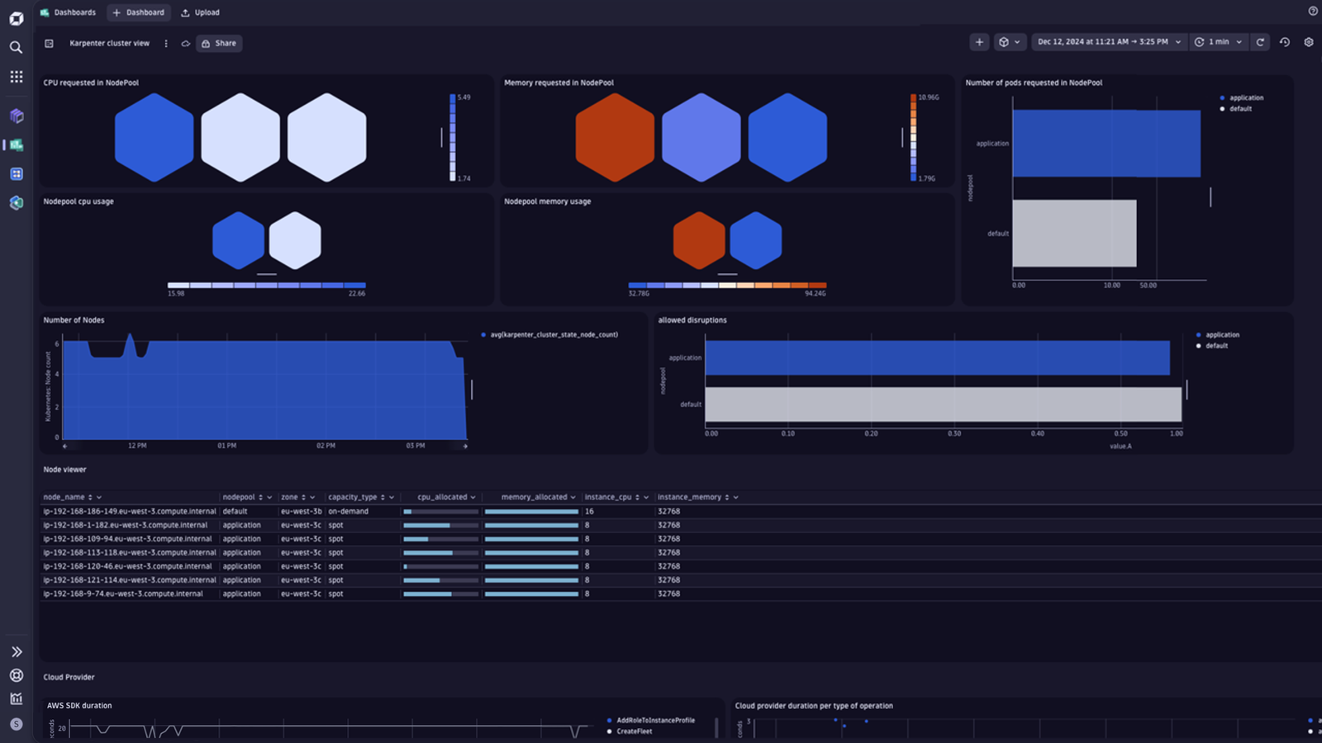The width and height of the screenshot is (1322, 743).
Task: Expand the nodepool column filter chevron
Action: click(x=269, y=498)
